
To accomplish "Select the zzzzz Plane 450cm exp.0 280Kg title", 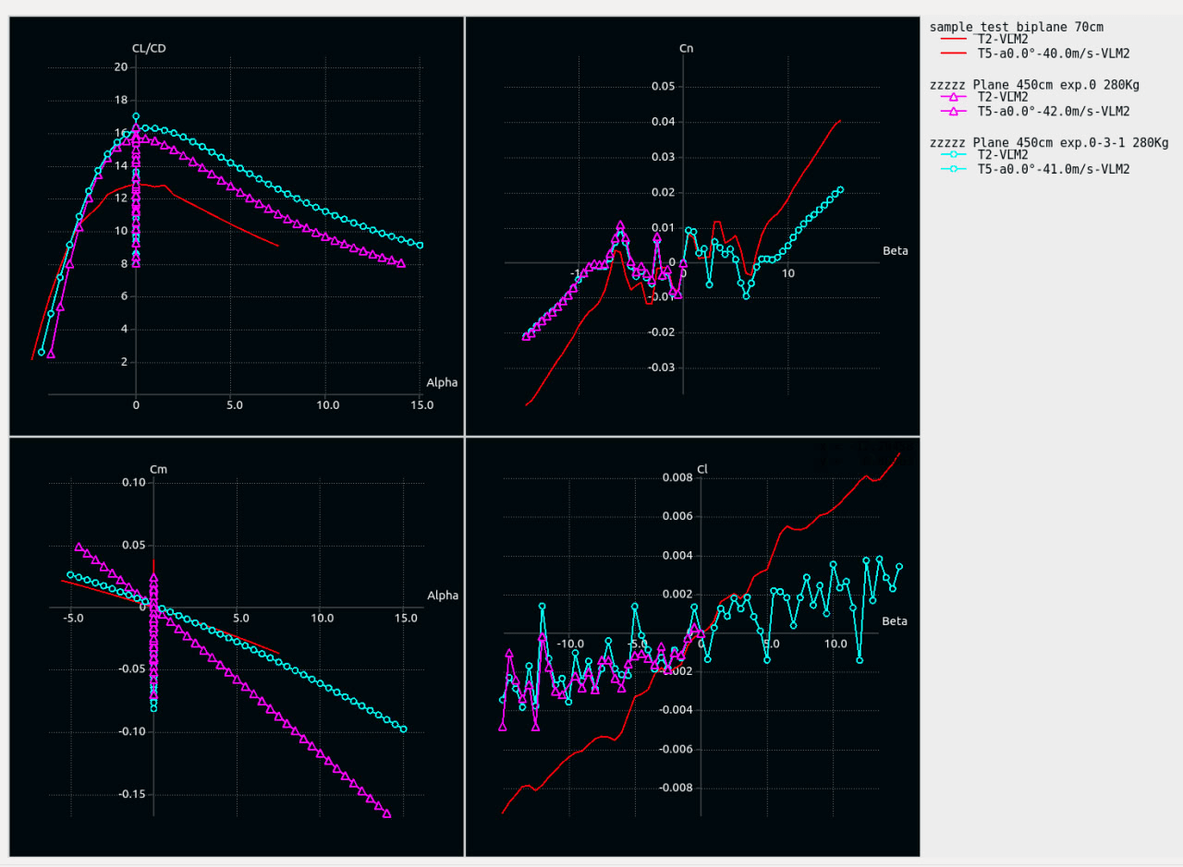I will pyautogui.click(x=1034, y=84).
